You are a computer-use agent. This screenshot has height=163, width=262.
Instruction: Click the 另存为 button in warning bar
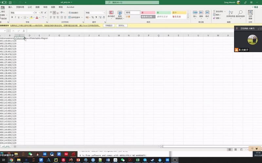pos(122,26)
